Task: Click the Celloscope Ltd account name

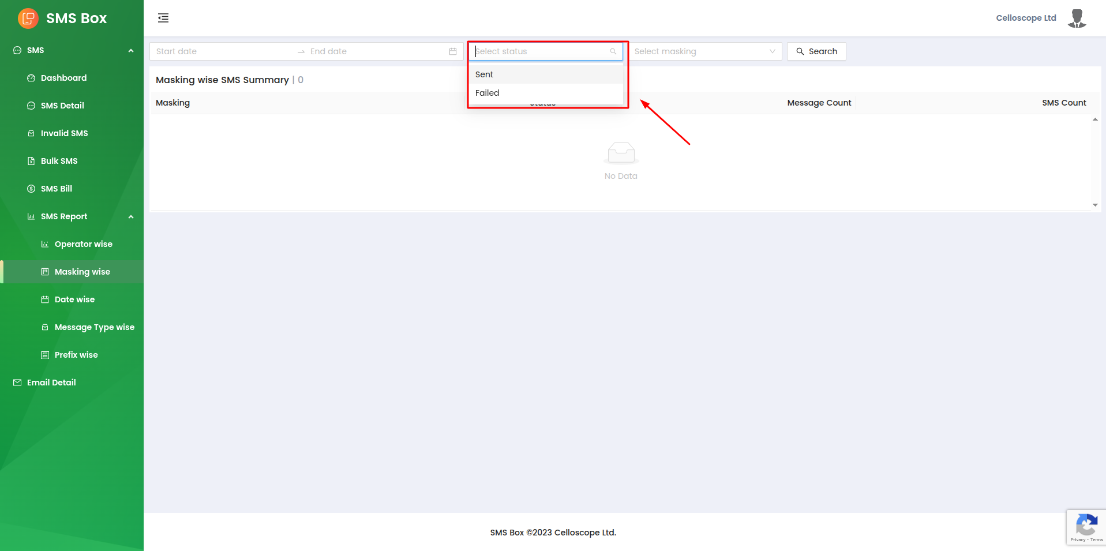Action: point(1025,18)
